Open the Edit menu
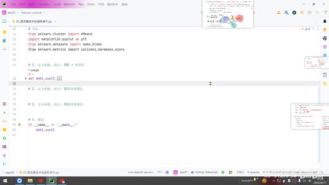Image resolution: width=329 pixels, height=185 pixels. point(22,4)
